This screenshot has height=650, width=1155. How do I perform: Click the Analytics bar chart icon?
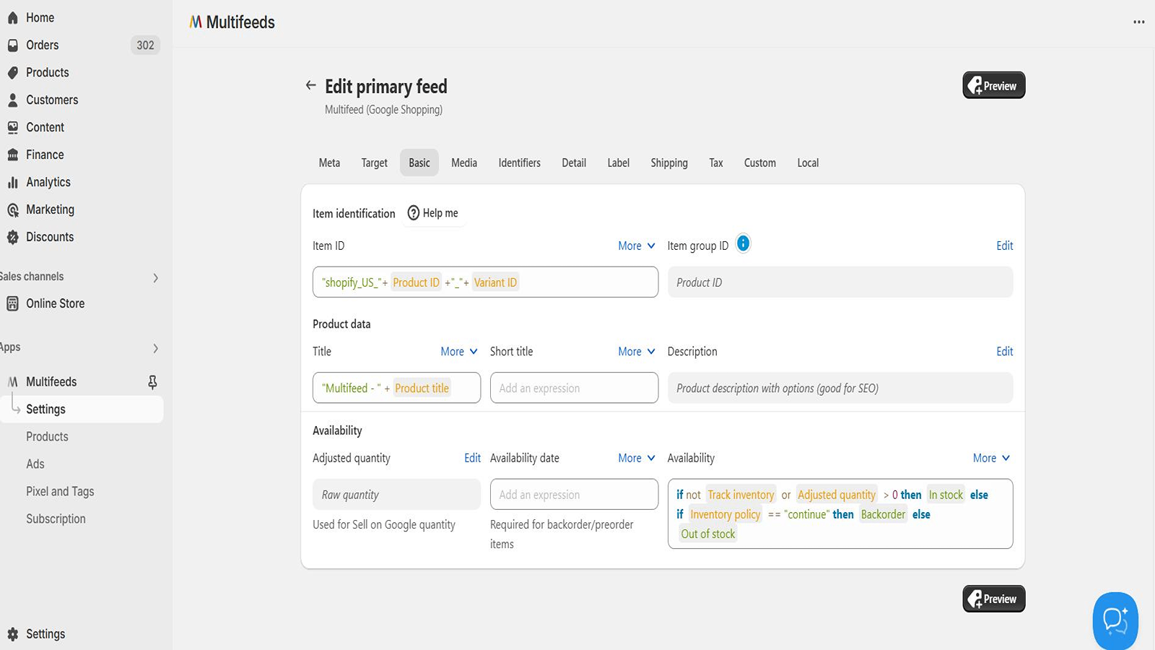pyautogui.click(x=12, y=182)
